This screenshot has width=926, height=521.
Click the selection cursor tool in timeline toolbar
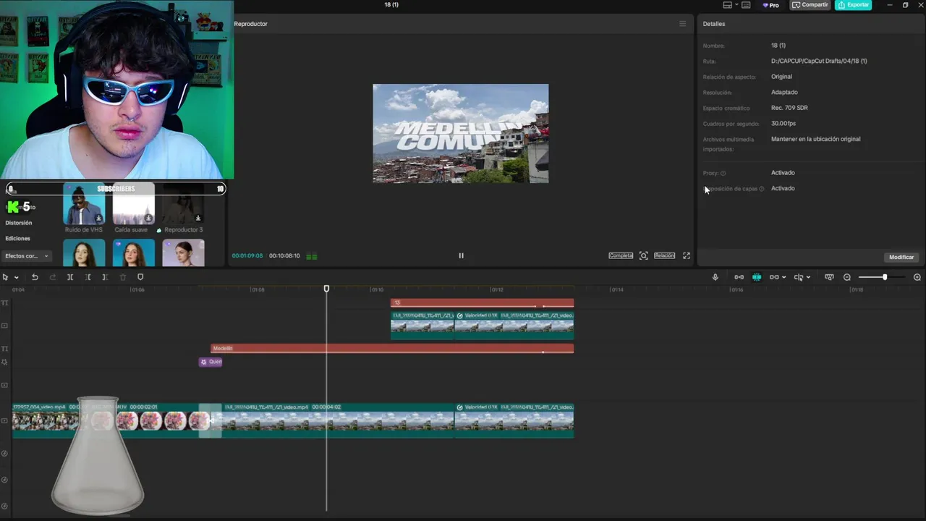coord(5,277)
